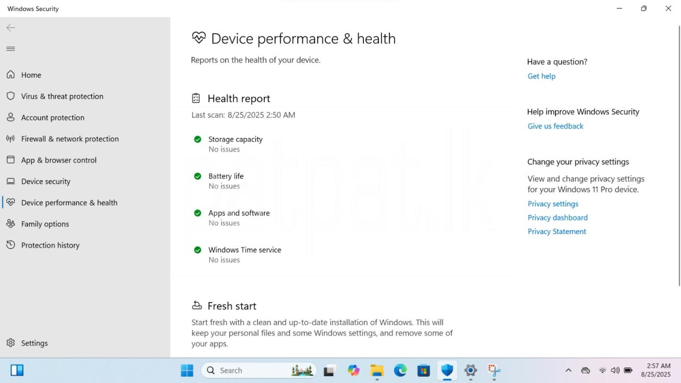Click the back arrow icon
This screenshot has height=383, width=681.
(x=11, y=28)
